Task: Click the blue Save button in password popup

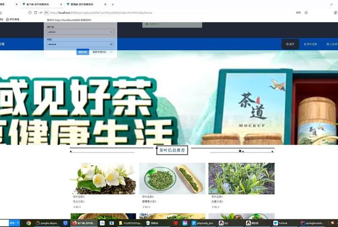Action: coord(83,52)
